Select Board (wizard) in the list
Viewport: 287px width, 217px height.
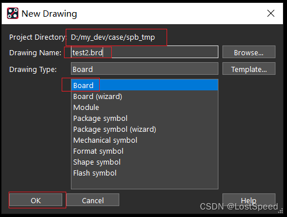pos(145,96)
